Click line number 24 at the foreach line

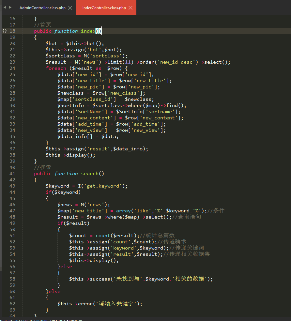(12, 68)
